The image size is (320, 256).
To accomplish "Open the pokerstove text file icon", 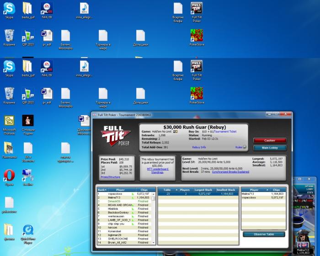I will 9,205.
